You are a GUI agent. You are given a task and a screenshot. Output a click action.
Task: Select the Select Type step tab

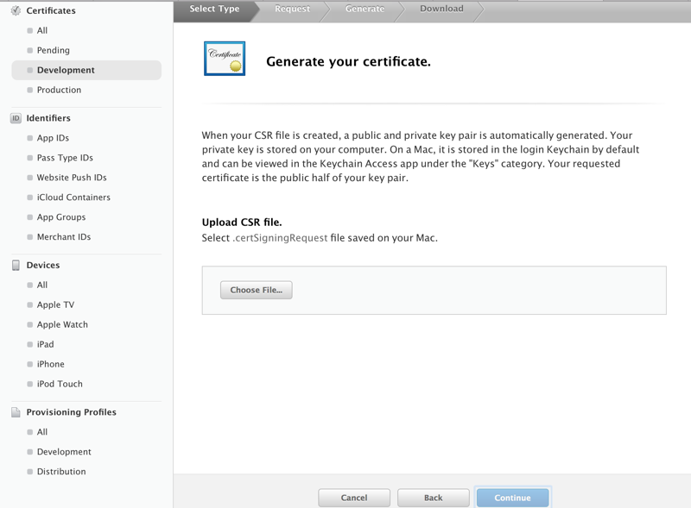coord(214,9)
